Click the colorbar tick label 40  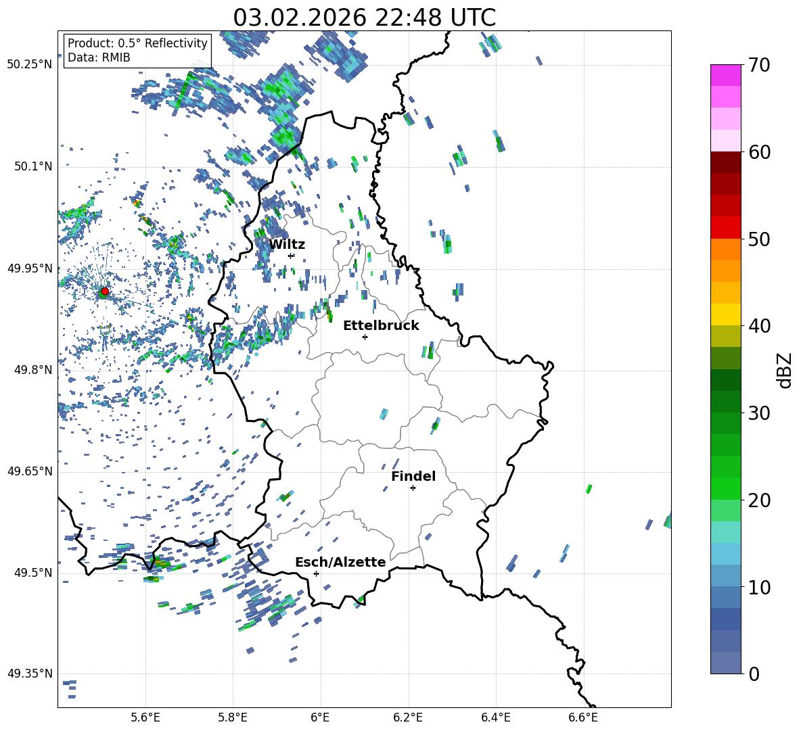(x=759, y=326)
